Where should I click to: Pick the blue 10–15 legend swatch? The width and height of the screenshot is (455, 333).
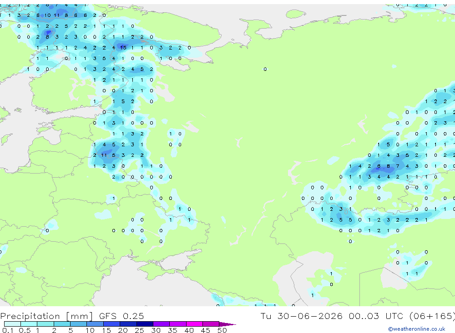(95, 324)
